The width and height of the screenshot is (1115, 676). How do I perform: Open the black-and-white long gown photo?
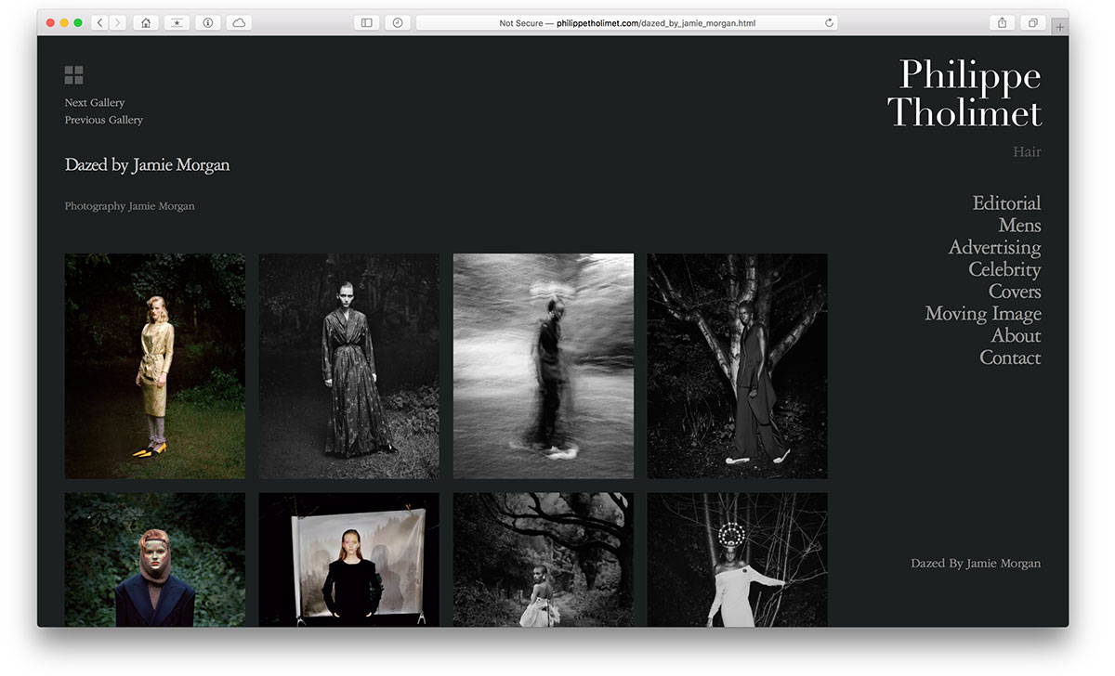[349, 366]
